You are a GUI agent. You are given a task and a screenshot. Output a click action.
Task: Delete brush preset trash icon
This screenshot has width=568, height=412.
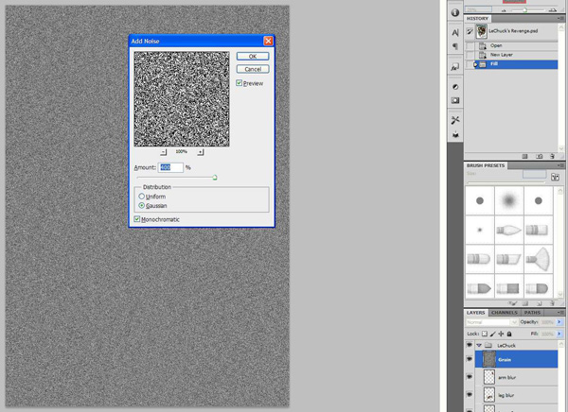click(x=552, y=303)
